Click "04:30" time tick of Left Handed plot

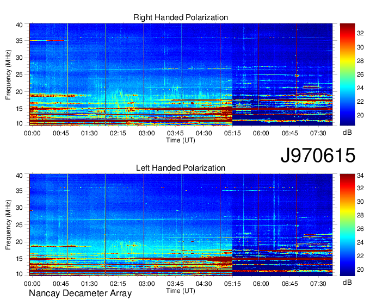204,284
